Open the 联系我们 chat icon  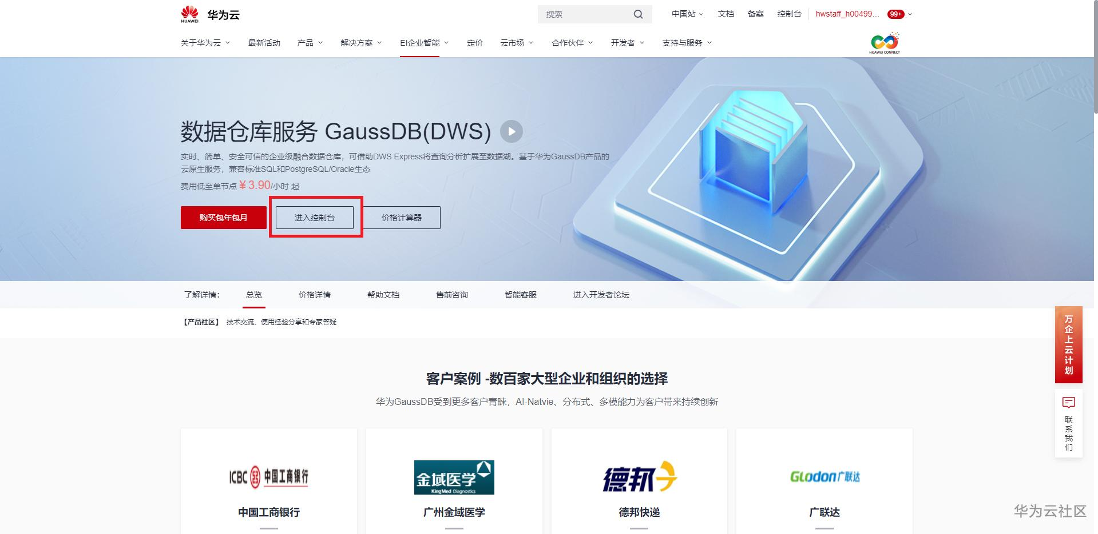point(1068,403)
